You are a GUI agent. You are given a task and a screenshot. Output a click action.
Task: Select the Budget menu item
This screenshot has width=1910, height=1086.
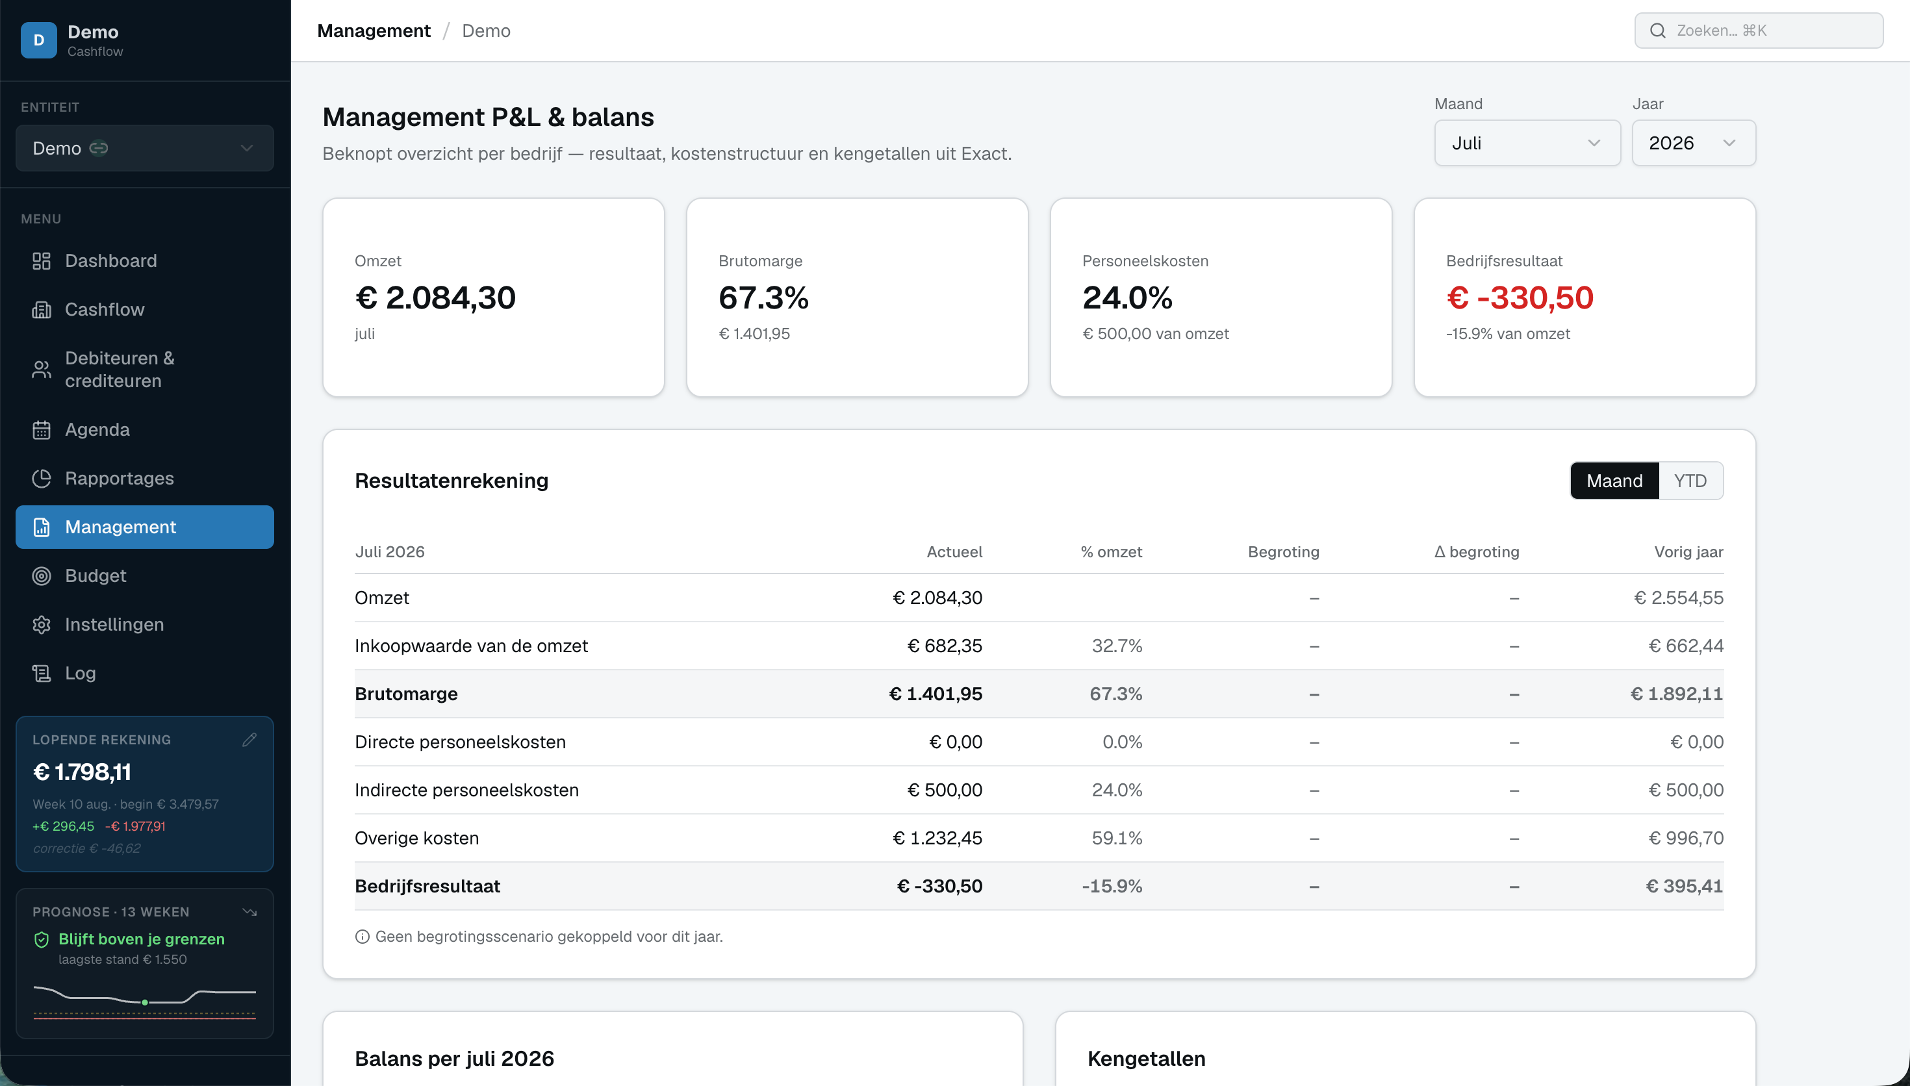145,576
